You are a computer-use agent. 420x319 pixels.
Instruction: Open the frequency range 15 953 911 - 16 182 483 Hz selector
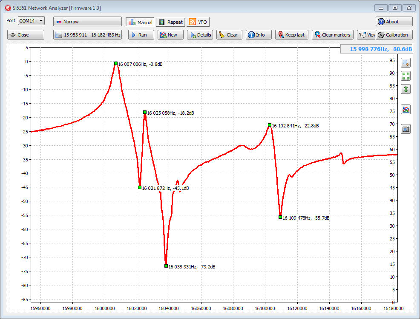tap(87, 35)
